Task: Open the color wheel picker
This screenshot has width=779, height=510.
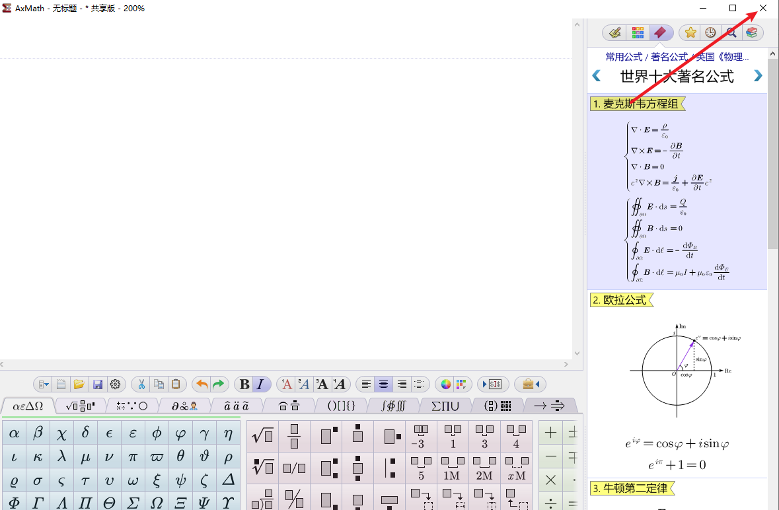Action: click(446, 384)
